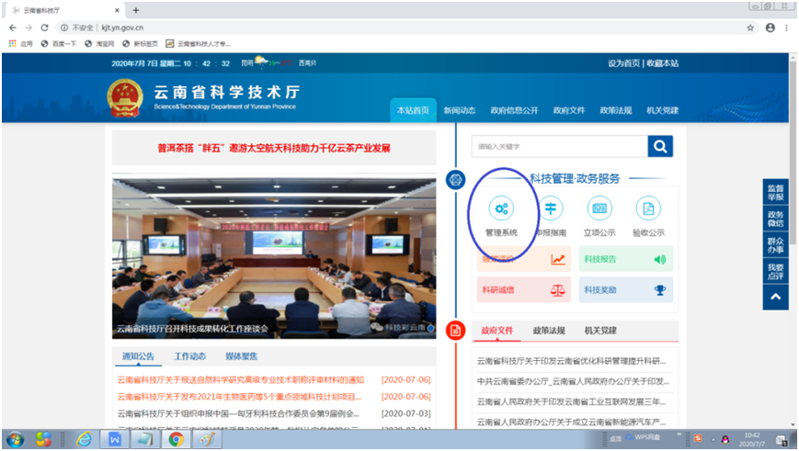Open the statistics chart tile

pos(524,259)
